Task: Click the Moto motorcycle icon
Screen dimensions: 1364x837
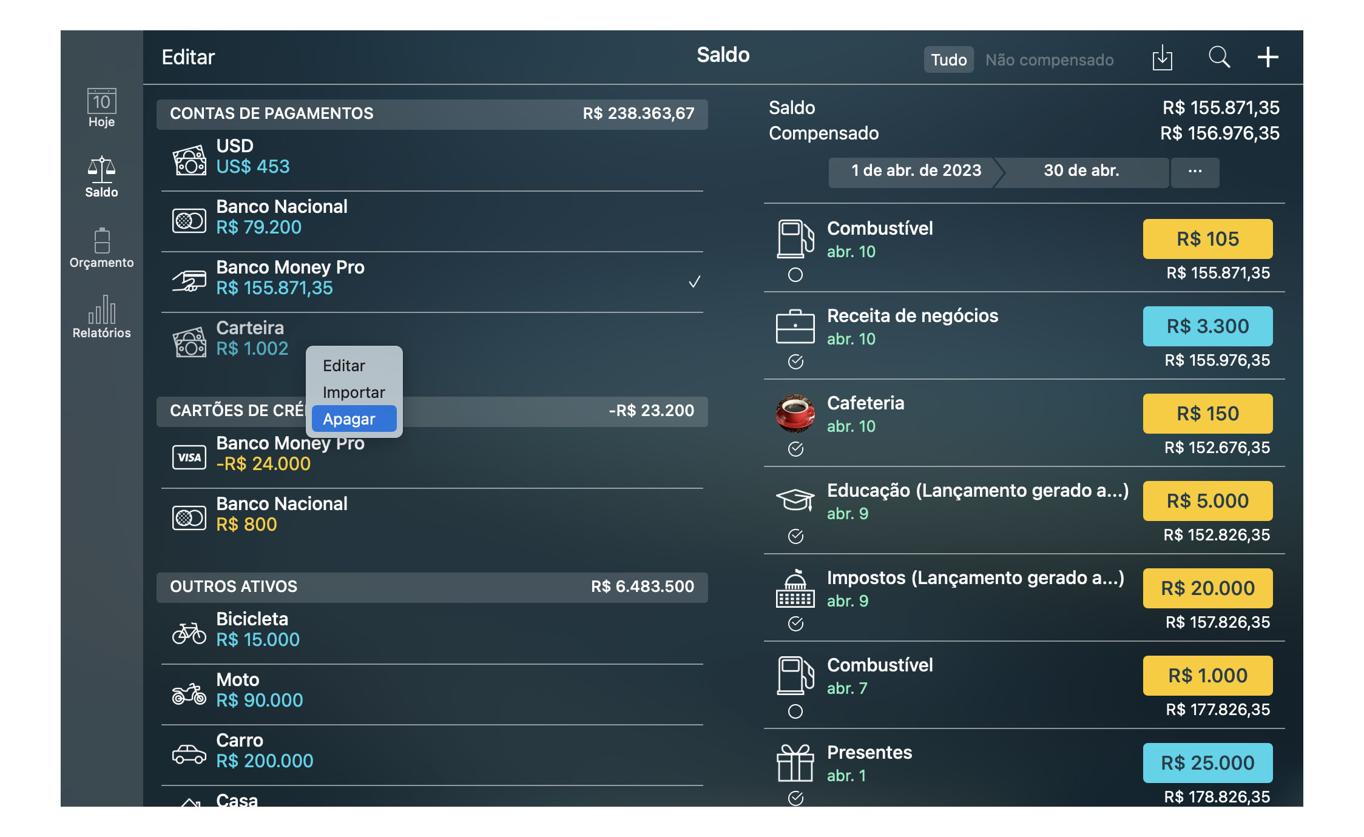Action: tap(189, 694)
